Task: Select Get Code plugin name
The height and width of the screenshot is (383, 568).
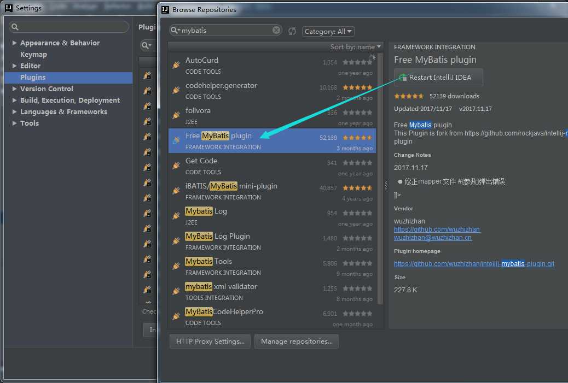Action: click(201, 161)
